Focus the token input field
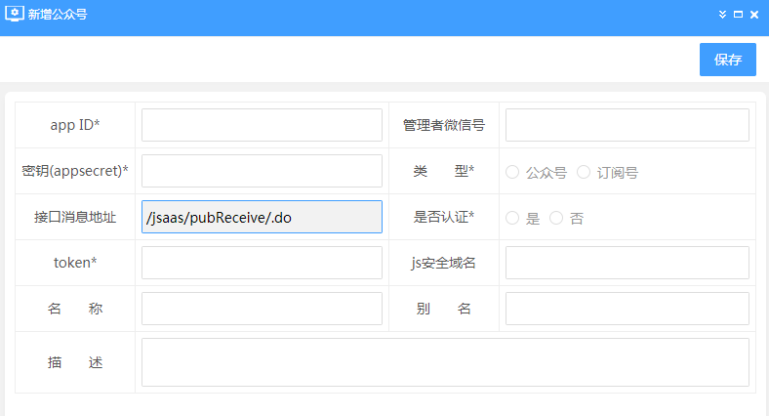The height and width of the screenshot is (416, 769). [x=262, y=263]
